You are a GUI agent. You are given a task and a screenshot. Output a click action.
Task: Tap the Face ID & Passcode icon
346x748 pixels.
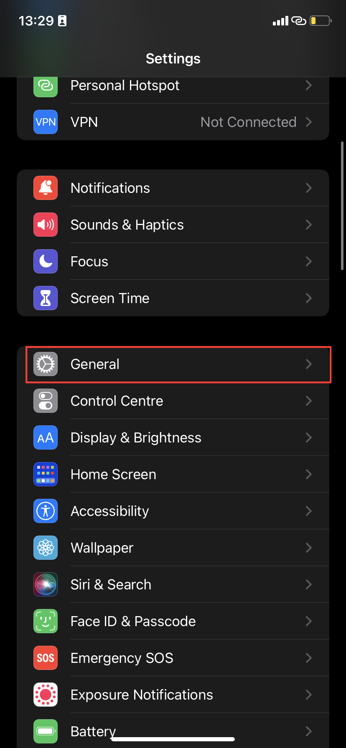pyautogui.click(x=46, y=622)
